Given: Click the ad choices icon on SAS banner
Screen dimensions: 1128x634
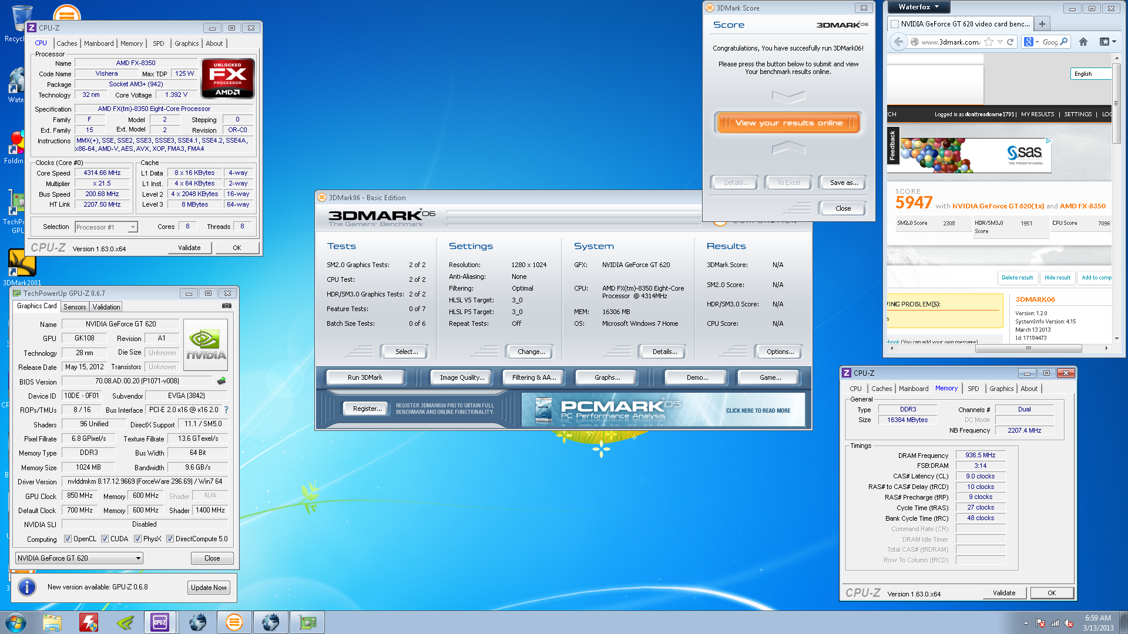Looking at the screenshot, I should [x=1048, y=141].
